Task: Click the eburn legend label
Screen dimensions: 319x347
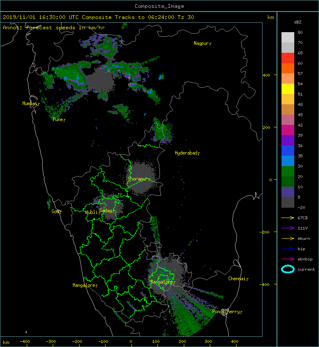Action: 304,239
